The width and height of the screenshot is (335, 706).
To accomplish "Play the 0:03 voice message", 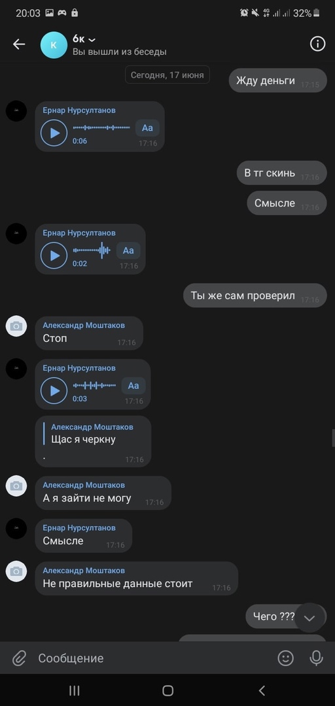I will pyautogui.click(x=54, y=390).
